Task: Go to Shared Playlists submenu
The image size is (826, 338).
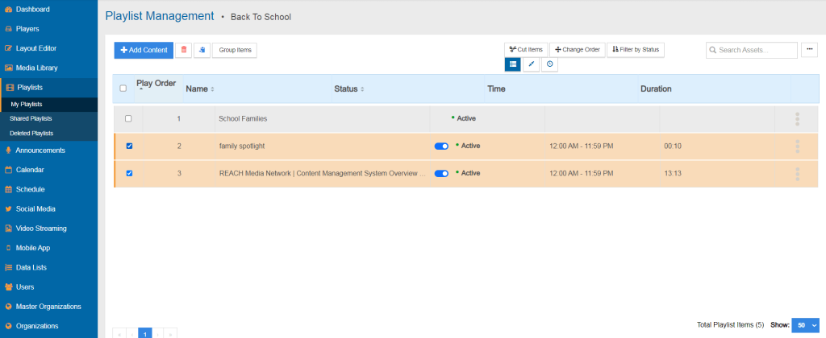Action: 31,118
